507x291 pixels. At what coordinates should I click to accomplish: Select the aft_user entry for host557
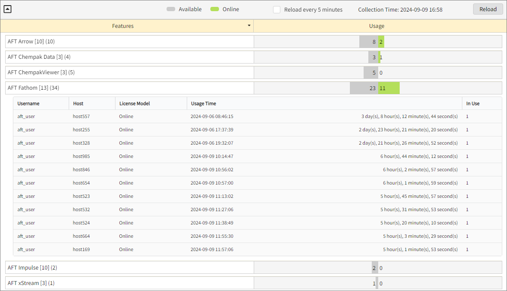pos(26,116)
